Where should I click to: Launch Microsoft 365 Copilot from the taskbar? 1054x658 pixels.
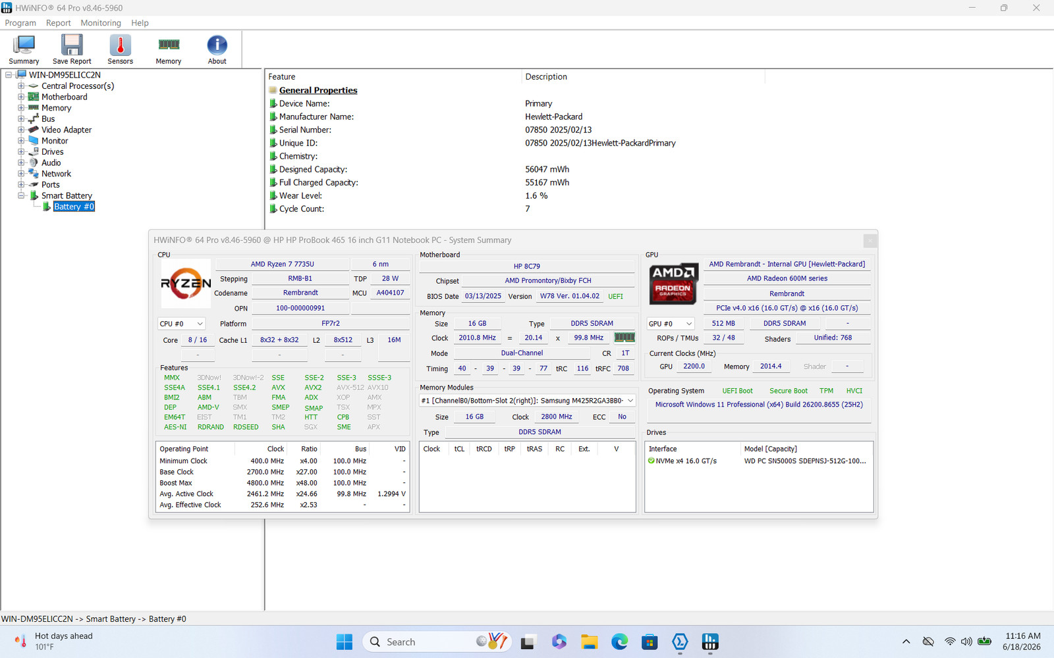coord(559,642)
